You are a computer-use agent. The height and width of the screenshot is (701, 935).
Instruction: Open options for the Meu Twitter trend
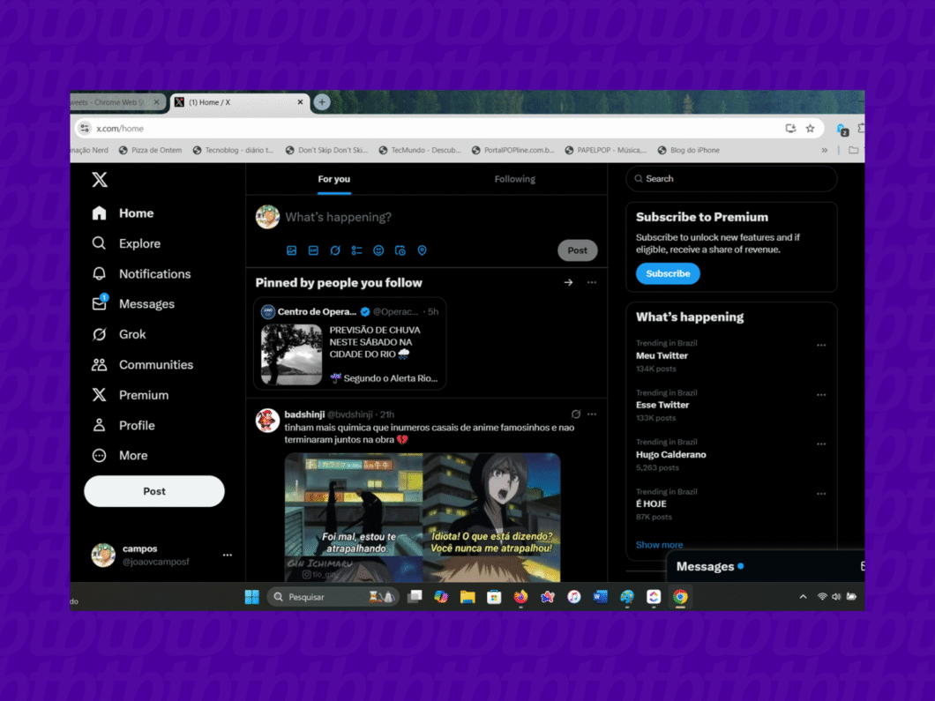pos(821,345)
